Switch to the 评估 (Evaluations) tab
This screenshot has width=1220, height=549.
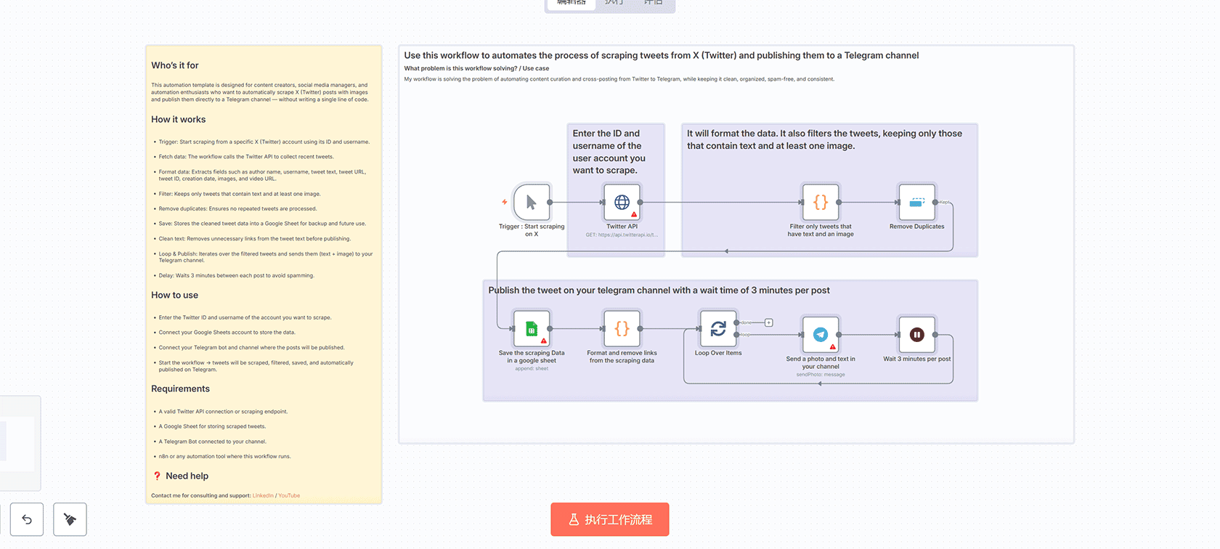[x=653, y=4]
